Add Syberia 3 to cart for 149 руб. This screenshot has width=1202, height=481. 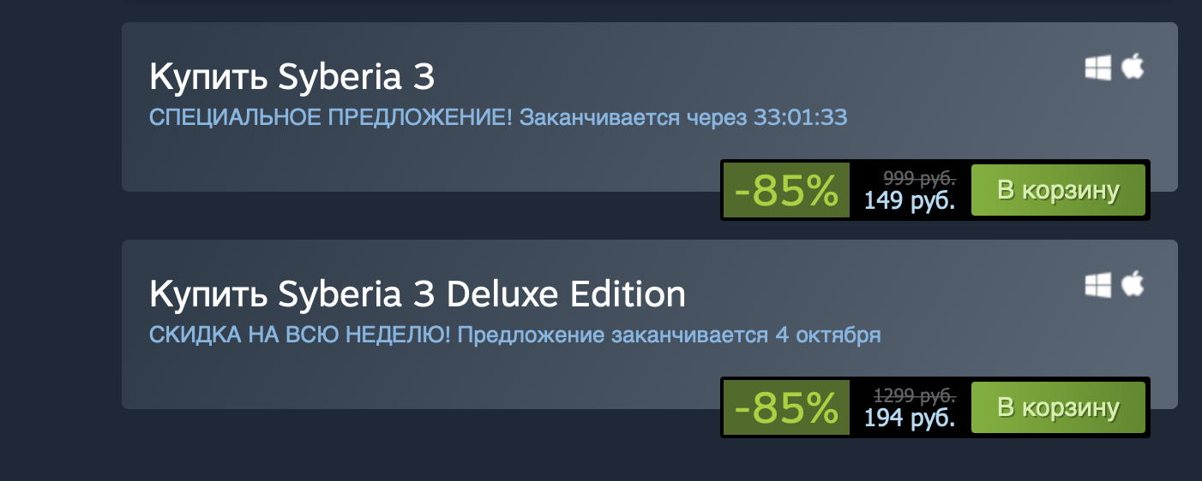coord(1058,190)
